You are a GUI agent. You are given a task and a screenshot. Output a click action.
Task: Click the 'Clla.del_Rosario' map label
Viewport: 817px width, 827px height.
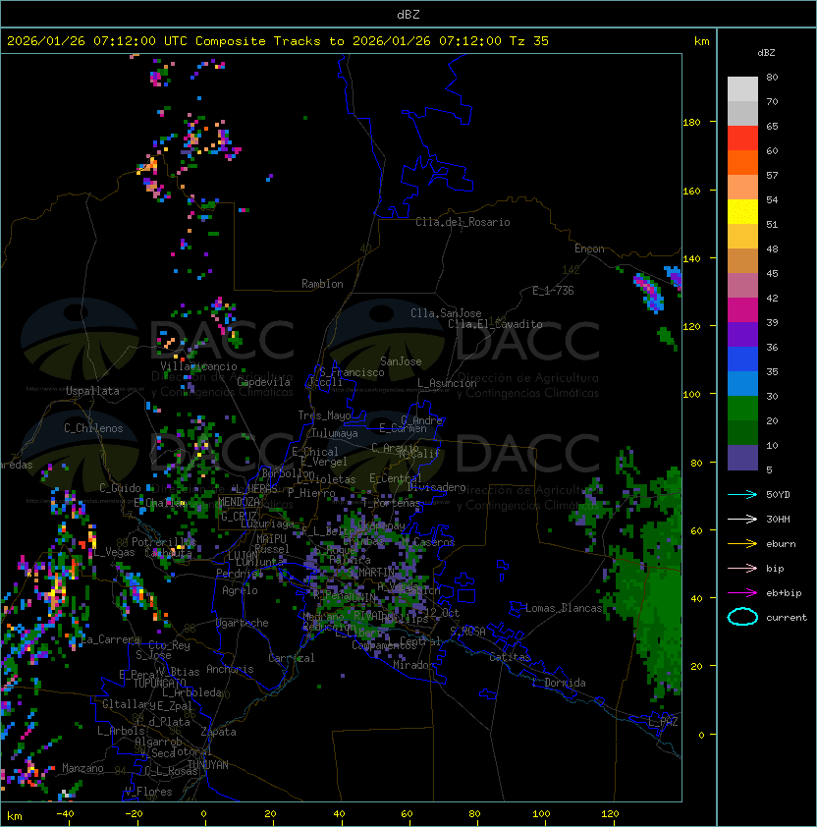(x=463, y=222)
